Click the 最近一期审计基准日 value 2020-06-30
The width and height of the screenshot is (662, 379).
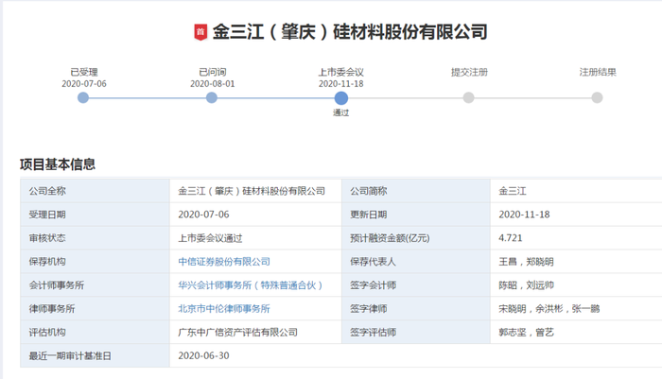(x=203, y=355)
